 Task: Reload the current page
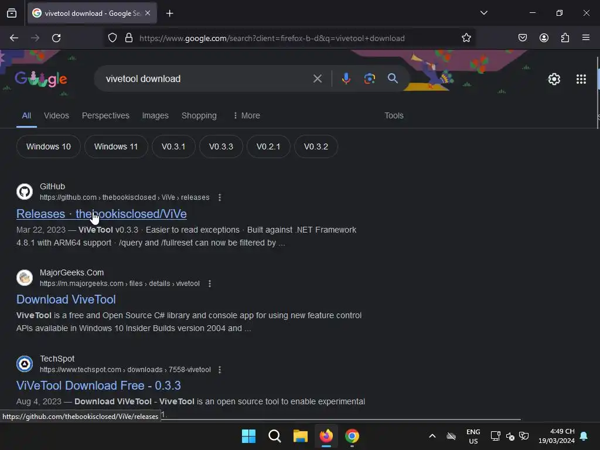(56, 38)
